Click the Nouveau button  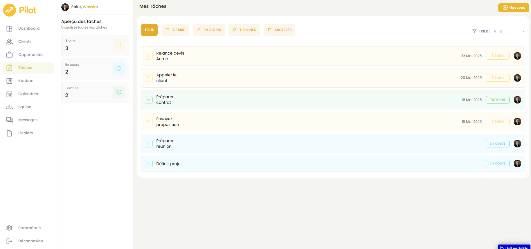point(513,8)
